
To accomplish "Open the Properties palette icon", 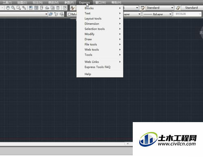I will [31, 8].
